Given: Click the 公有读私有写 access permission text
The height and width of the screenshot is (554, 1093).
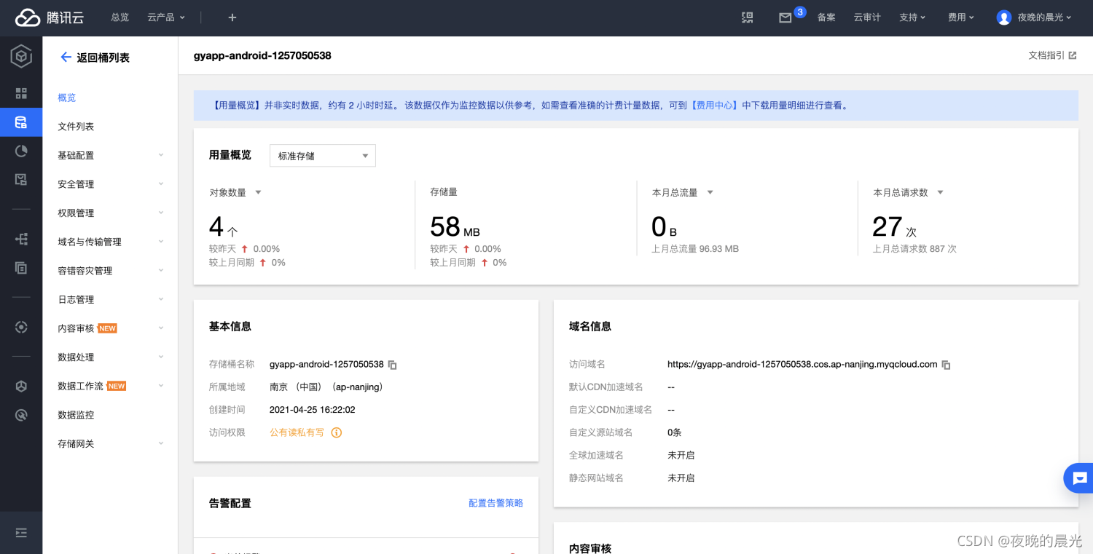Looking at the screenshot, I should pyautogui.click(x=297, y=432).
